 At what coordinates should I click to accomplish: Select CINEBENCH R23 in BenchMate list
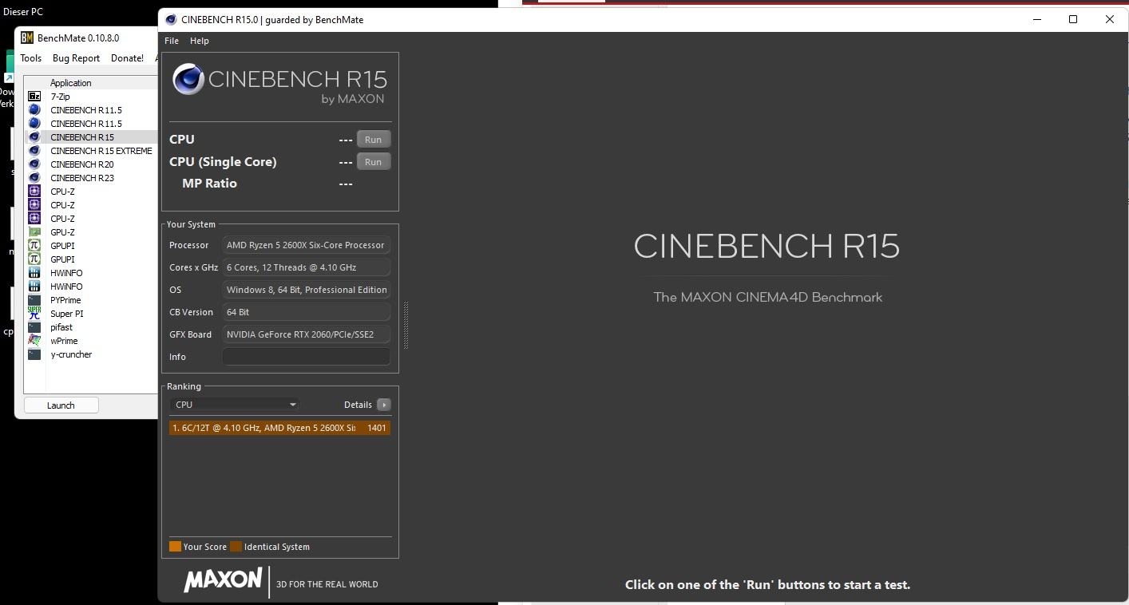[82, 178]
